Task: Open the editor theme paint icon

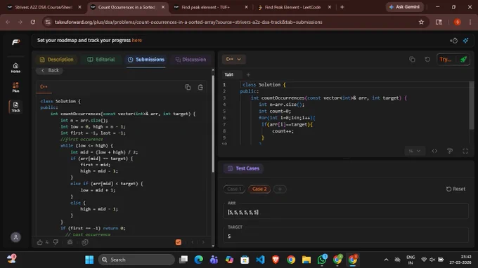Action: tap(450, 151)
